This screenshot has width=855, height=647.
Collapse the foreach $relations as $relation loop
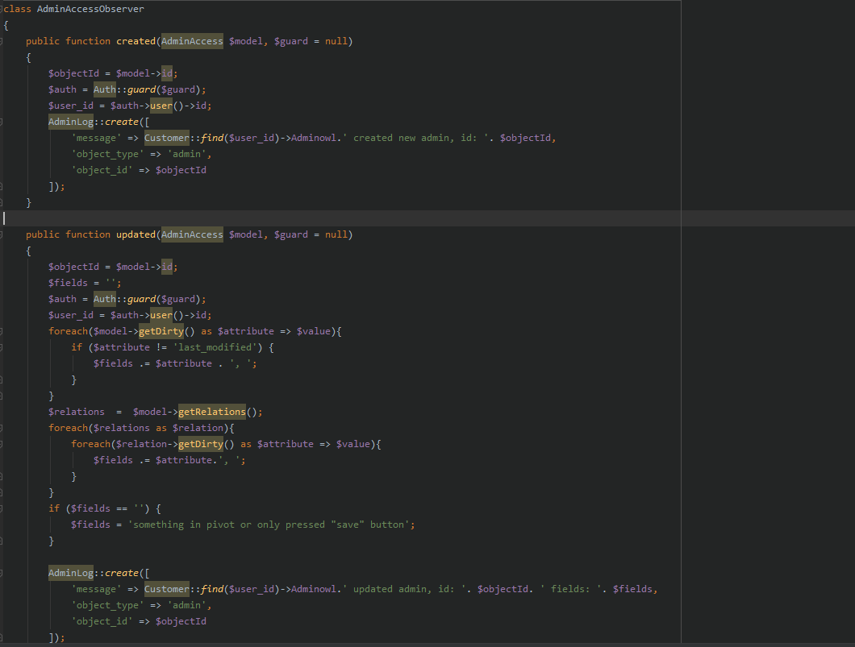point(2,428)
